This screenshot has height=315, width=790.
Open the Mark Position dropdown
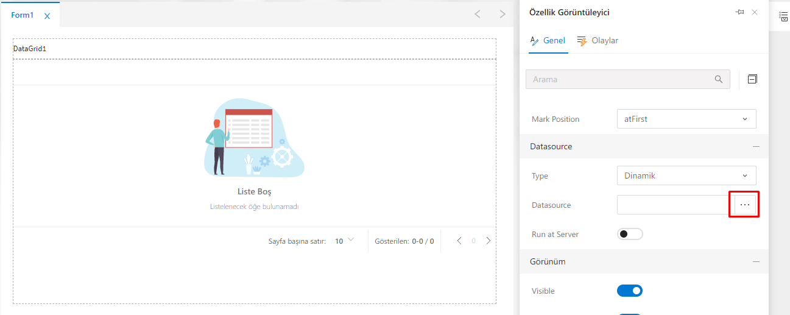[686, 119]
